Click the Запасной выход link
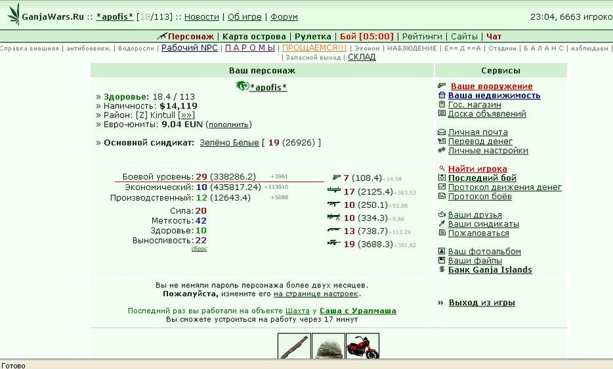 tap(313, 58)
